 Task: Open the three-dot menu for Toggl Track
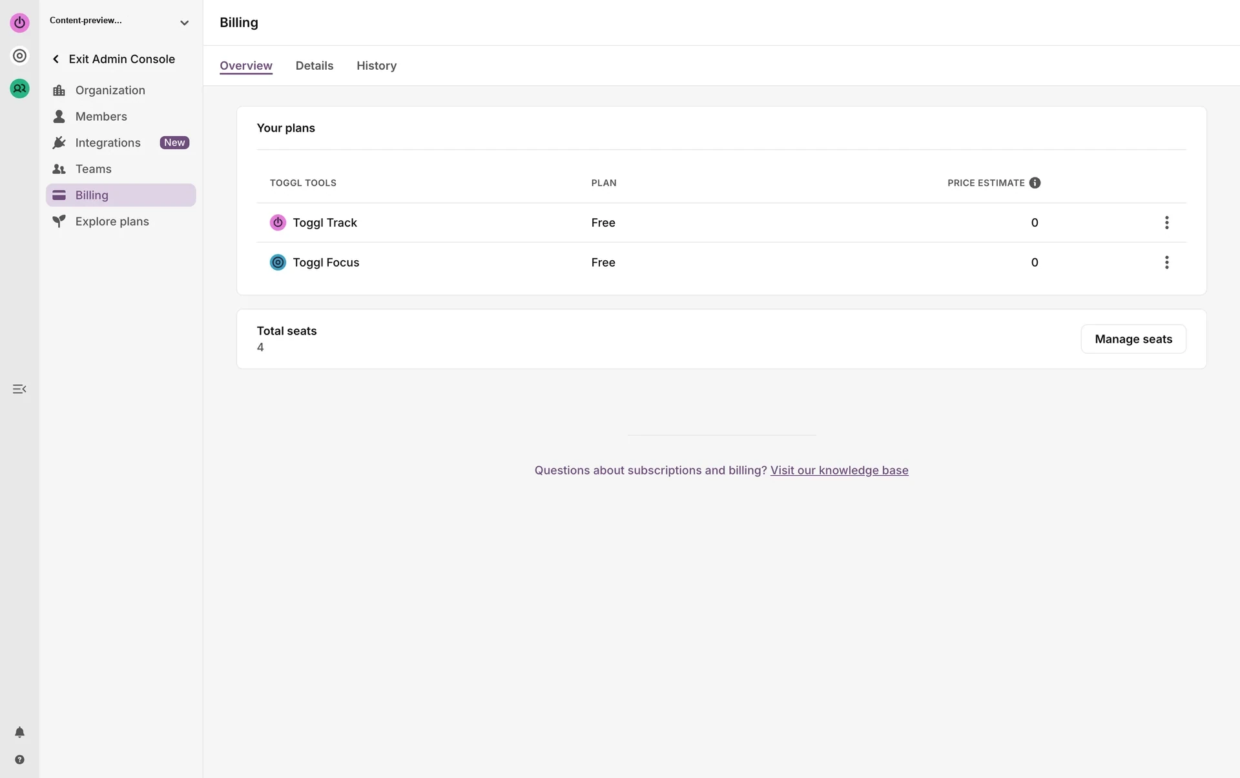point(1166,223)
